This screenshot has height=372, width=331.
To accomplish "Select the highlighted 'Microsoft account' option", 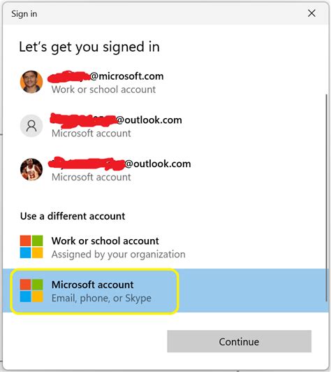I will coord(164,291).
